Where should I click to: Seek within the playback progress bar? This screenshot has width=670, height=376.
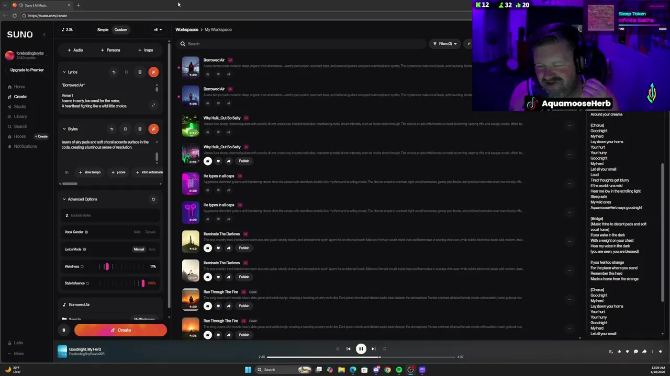tap(361, 357)
